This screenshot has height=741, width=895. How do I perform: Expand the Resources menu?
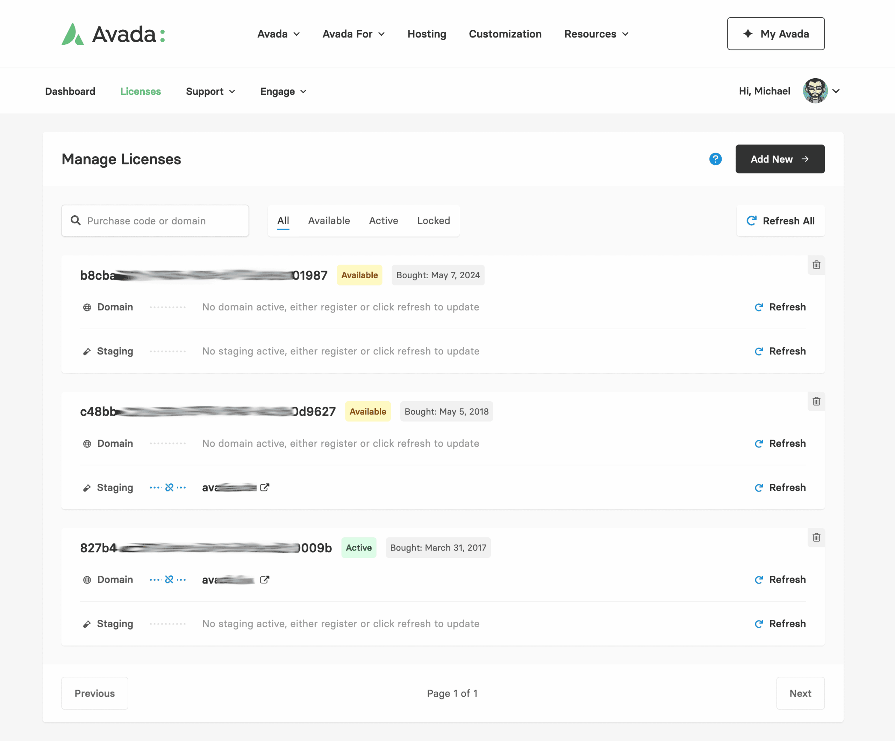pos(596,34)
